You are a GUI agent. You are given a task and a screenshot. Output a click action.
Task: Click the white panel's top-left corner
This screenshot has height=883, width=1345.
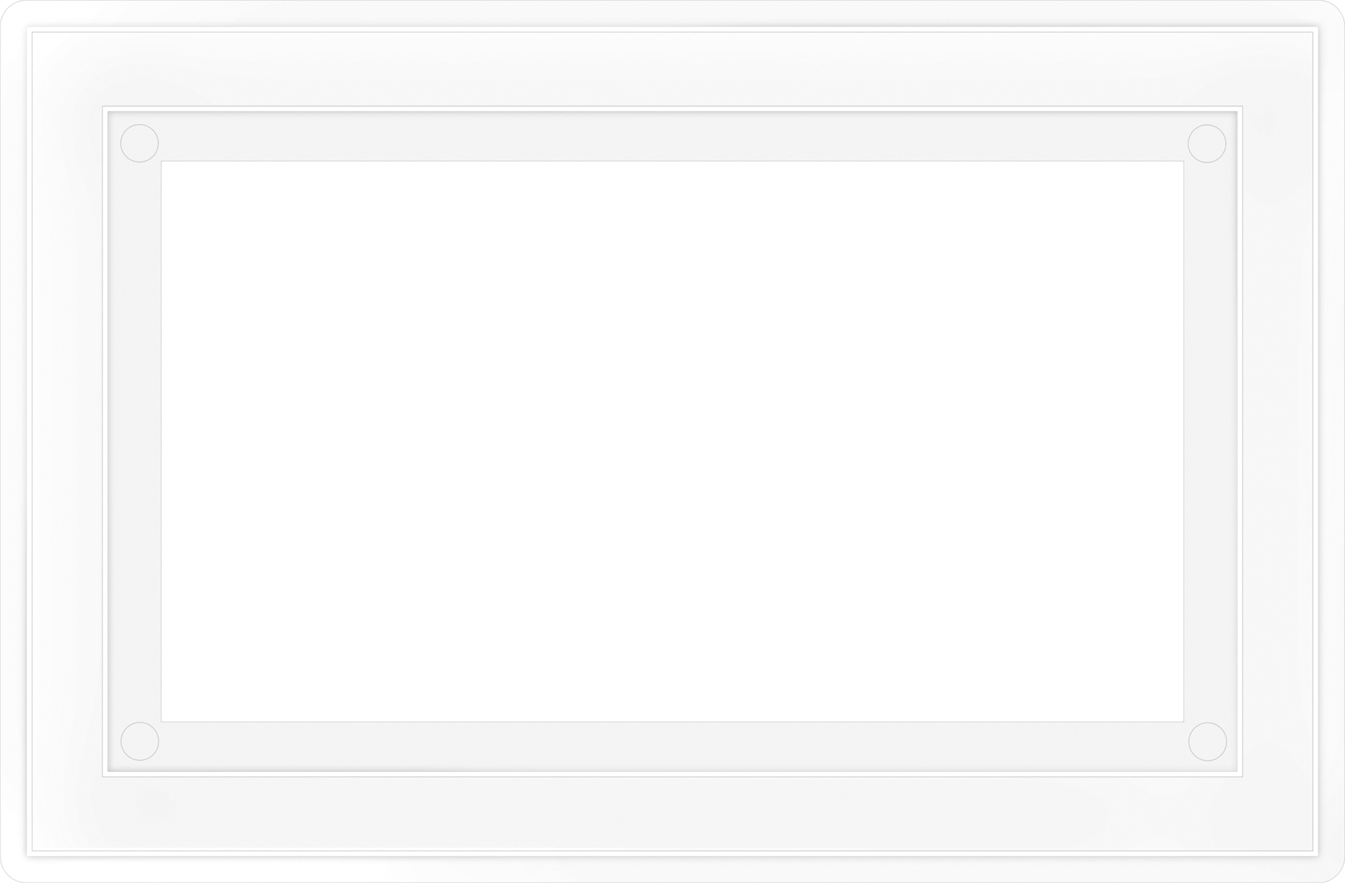pos(163,163)
